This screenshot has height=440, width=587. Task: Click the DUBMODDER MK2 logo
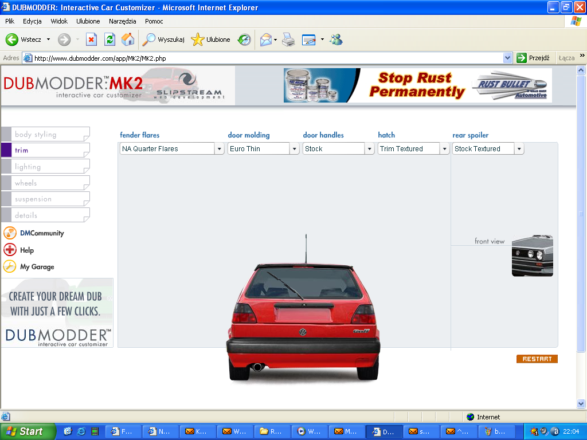tap(74, 87)
